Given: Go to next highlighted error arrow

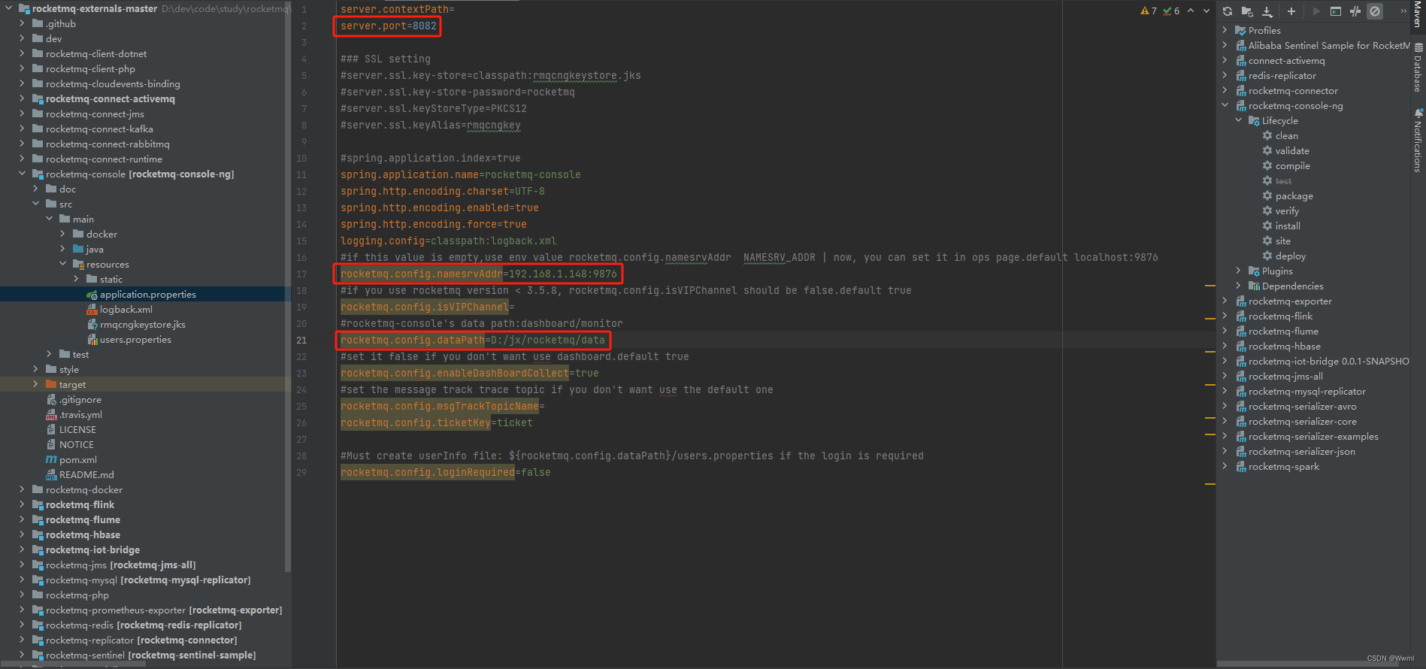Looking at the screenshot, I should pos(1206,11).
